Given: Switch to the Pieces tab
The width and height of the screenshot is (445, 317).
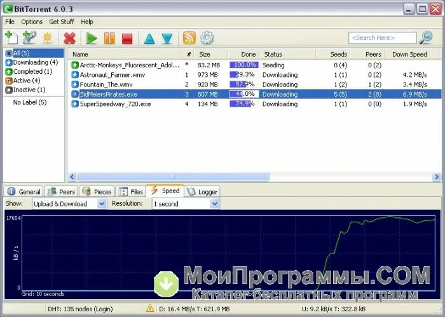Looking at the screenshot, I should [x=97, y=192].
